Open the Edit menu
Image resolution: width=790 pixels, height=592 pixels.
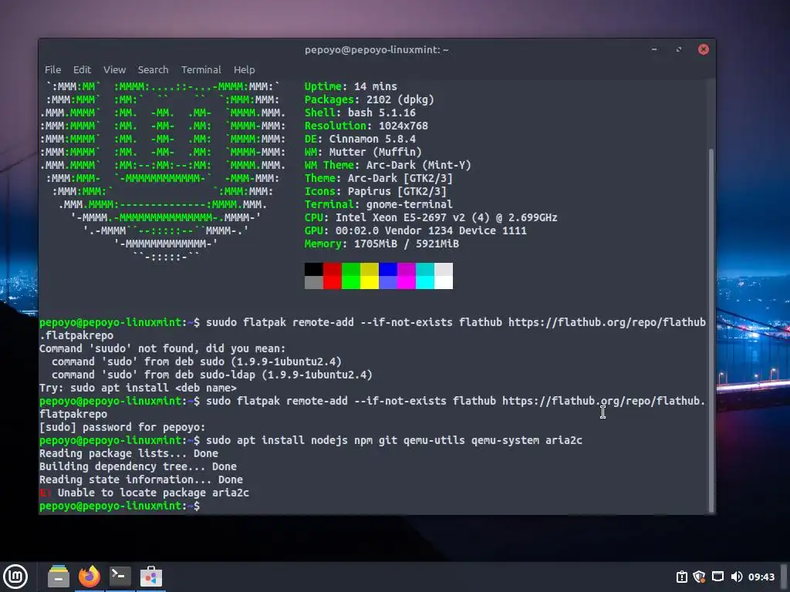click(x=82, y=69)
